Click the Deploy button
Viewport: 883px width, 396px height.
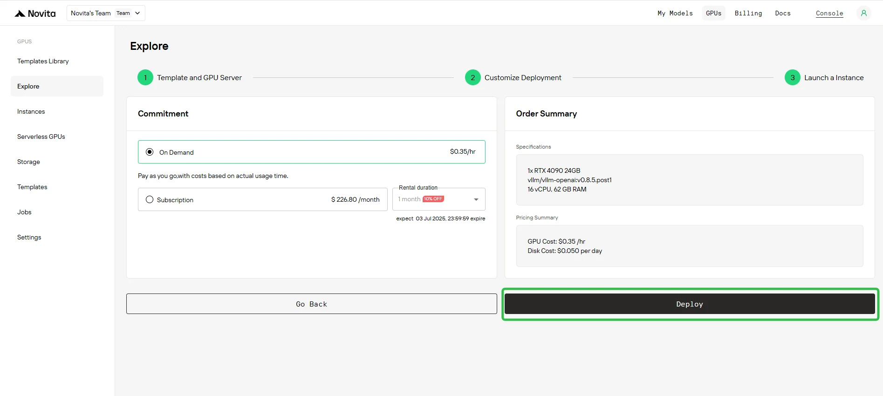(690, 304)
